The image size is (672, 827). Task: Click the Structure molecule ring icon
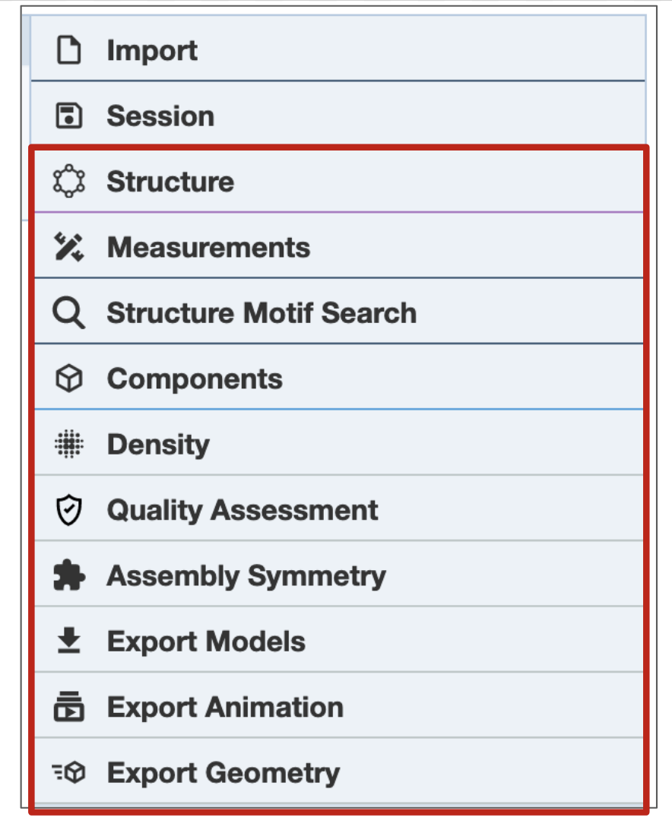click(x=69, y=182)
